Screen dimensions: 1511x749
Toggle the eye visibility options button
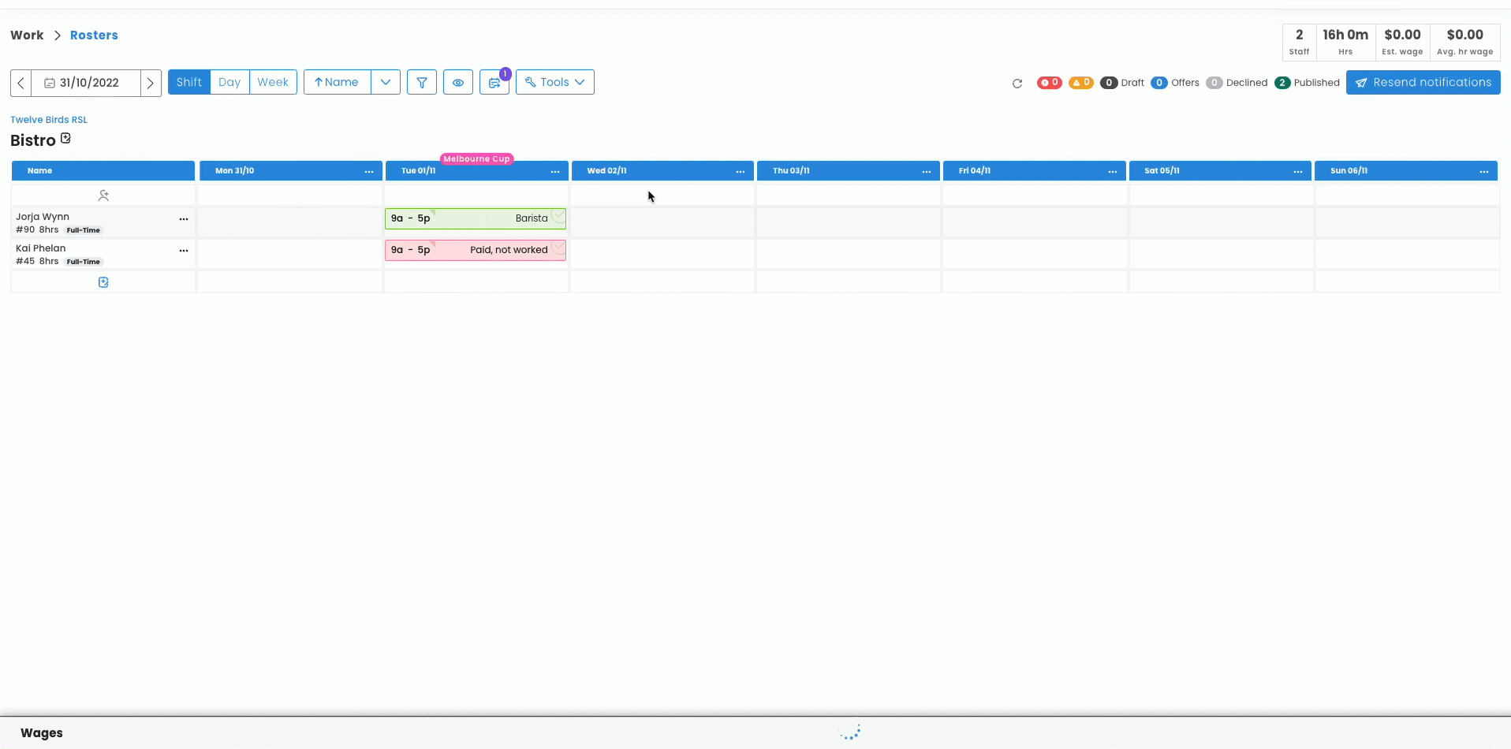tap(458, 83)
